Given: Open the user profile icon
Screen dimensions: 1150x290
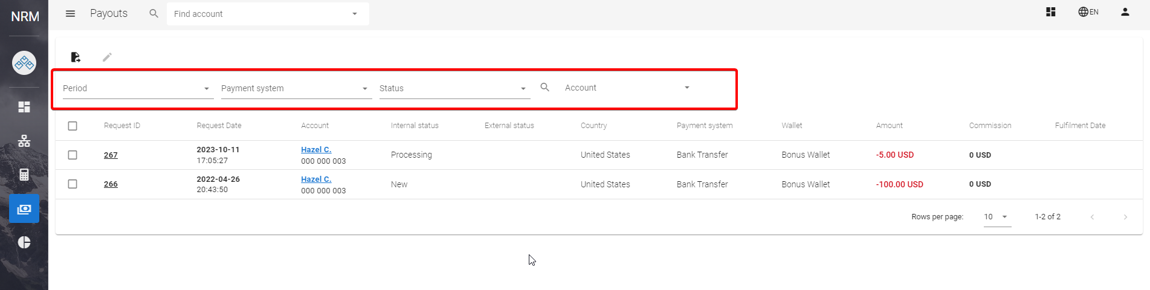Looking at the screenshot, I should 1125,12.
